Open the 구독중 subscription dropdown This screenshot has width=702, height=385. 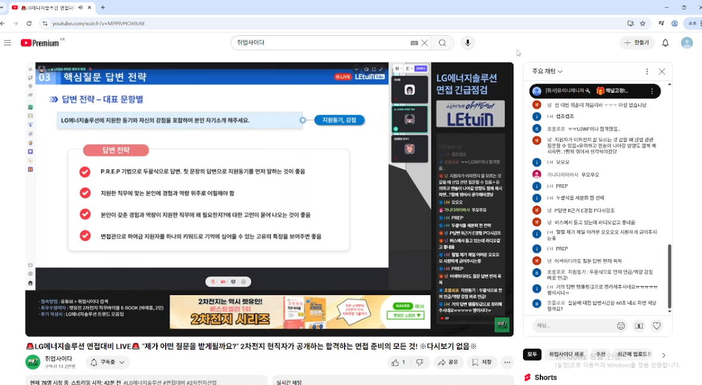109,362
